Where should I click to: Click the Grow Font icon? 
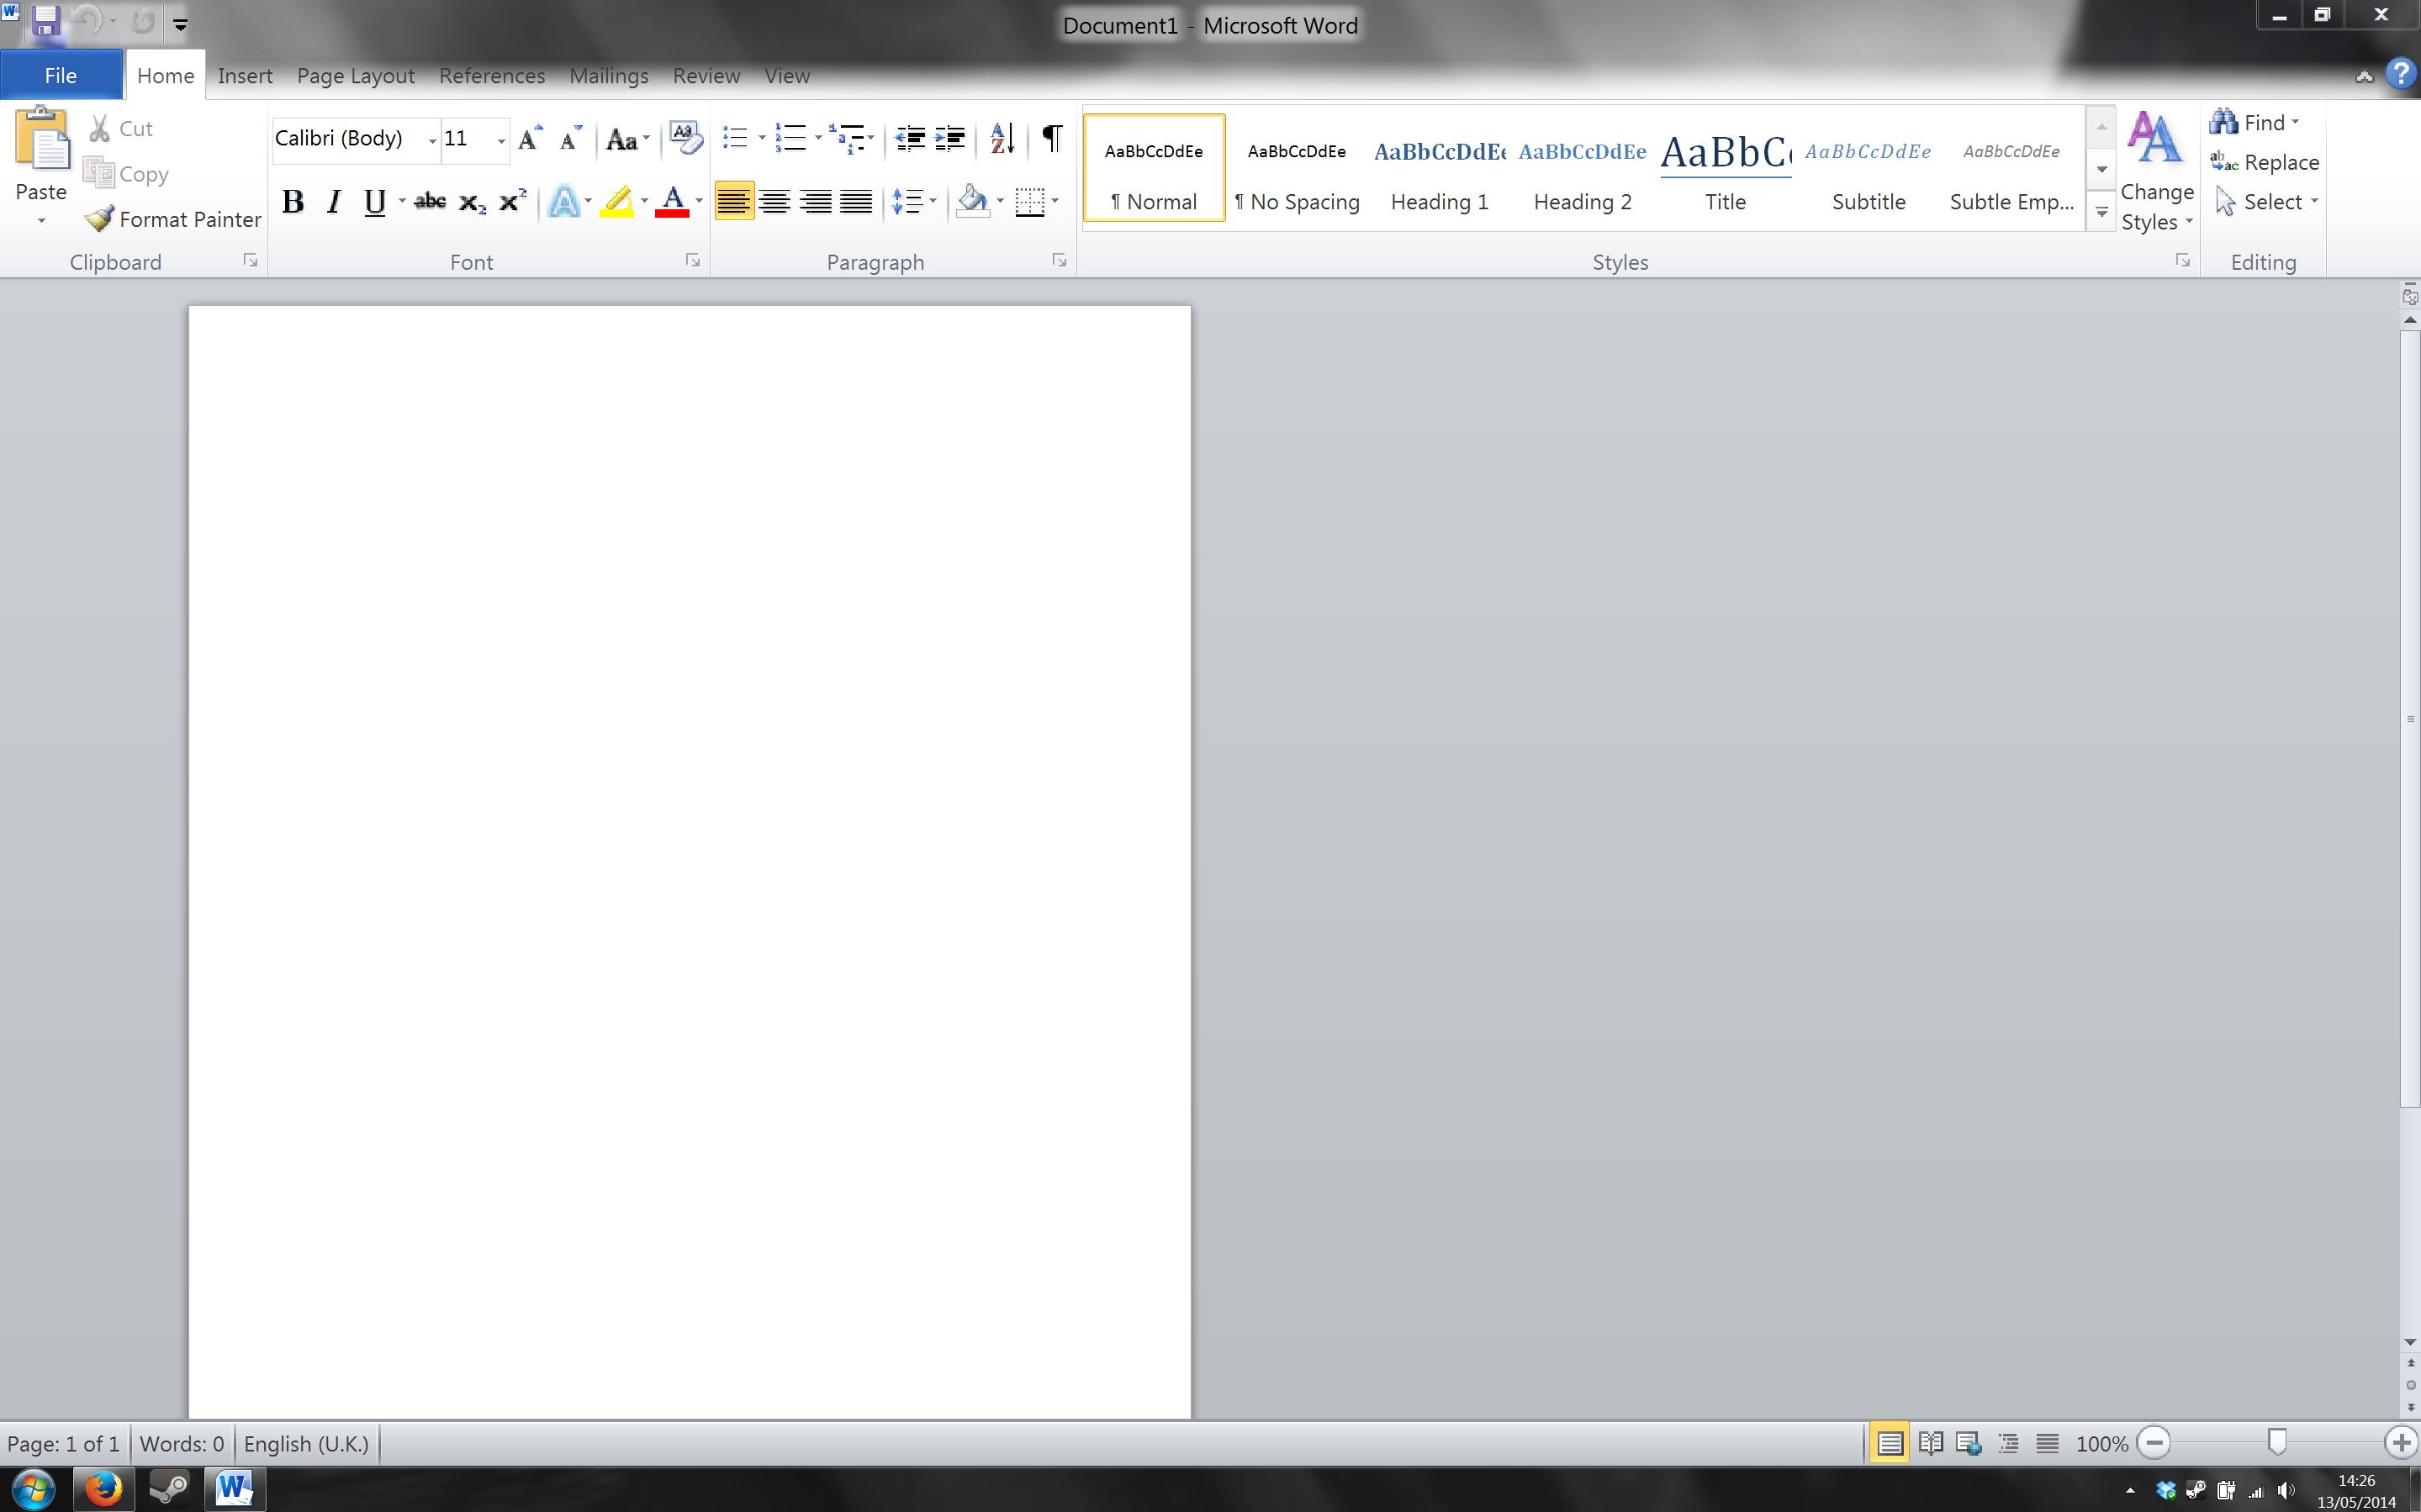[x=529, y=139]
